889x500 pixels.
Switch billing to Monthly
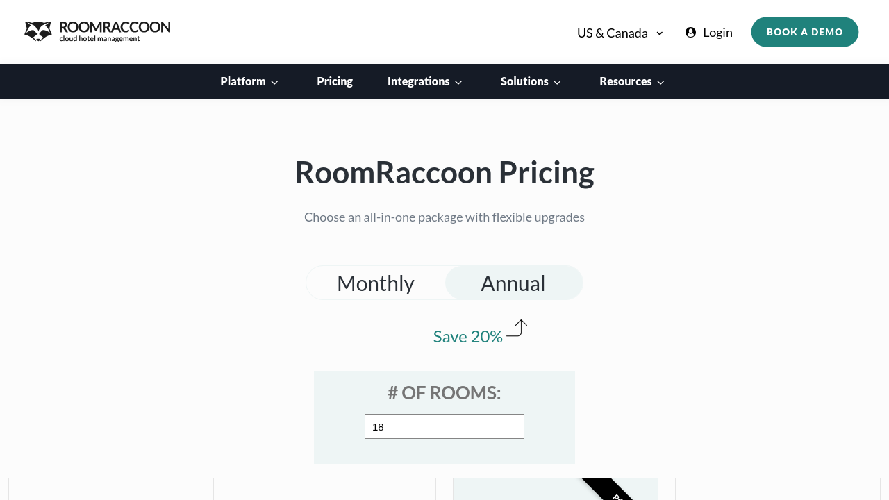coord(376,283)
